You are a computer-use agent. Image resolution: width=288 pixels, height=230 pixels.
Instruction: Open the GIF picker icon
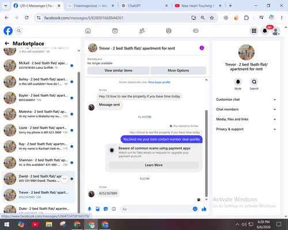(114, 209)
